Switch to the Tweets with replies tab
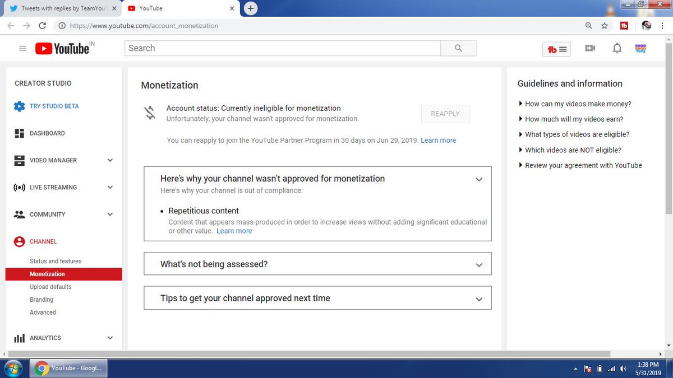Image resolution: width=673 pixels, height=378 pixels. tap(63, 8)
